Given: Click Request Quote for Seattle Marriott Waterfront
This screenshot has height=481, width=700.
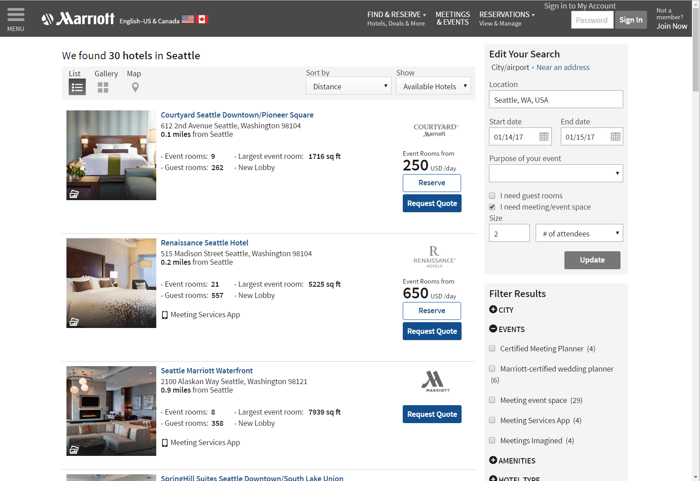Looking at the screenshot, I should click(432, 414).
